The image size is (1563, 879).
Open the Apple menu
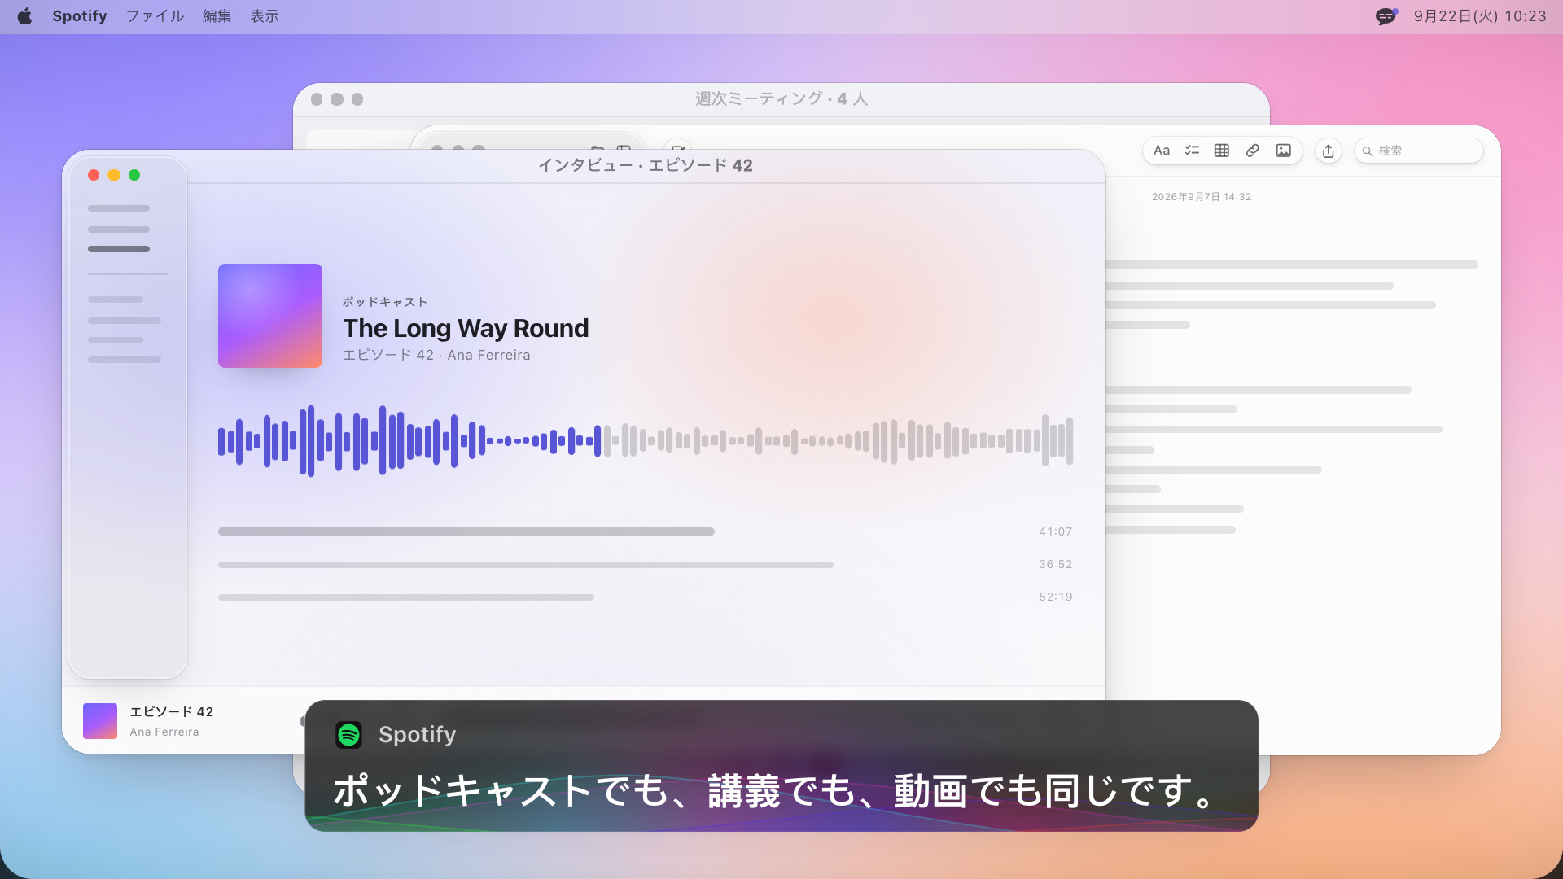click(x=24, y=16)
